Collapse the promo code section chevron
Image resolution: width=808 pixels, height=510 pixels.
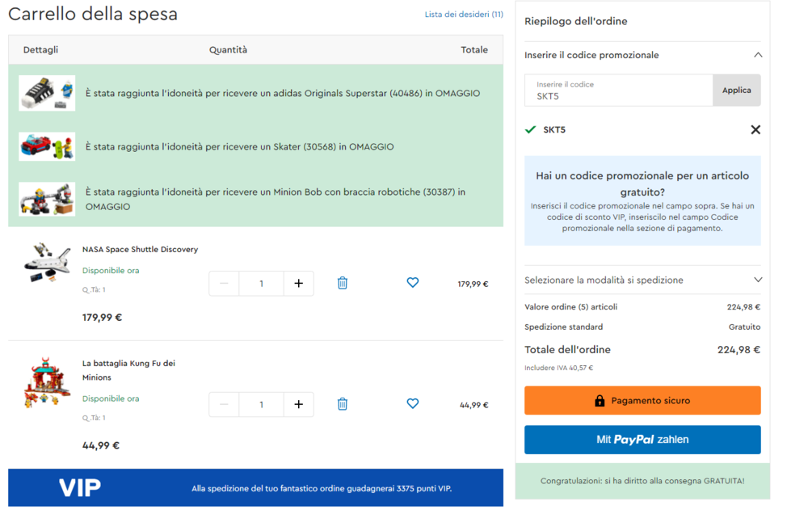point(758,55)
